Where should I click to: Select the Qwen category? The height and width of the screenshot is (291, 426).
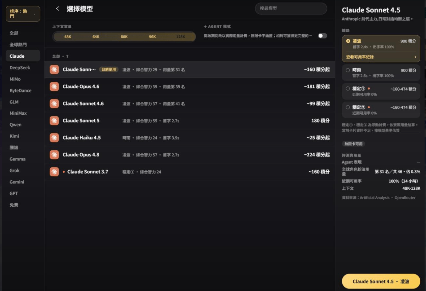tap(23, 125)
